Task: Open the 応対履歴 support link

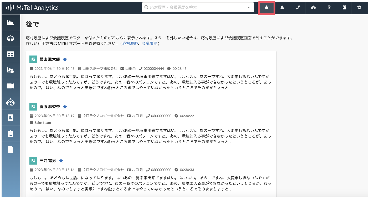Action: click(130, 44)
